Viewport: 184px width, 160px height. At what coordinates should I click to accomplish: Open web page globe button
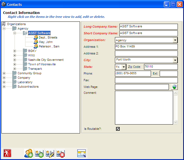click(174, 87)
